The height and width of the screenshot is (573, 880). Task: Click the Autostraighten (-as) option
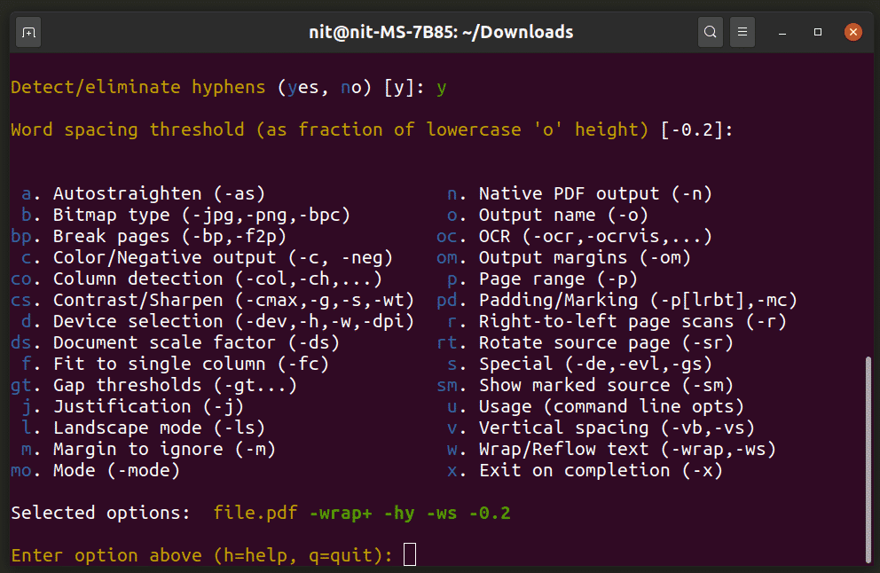click(x=159, y=193)
